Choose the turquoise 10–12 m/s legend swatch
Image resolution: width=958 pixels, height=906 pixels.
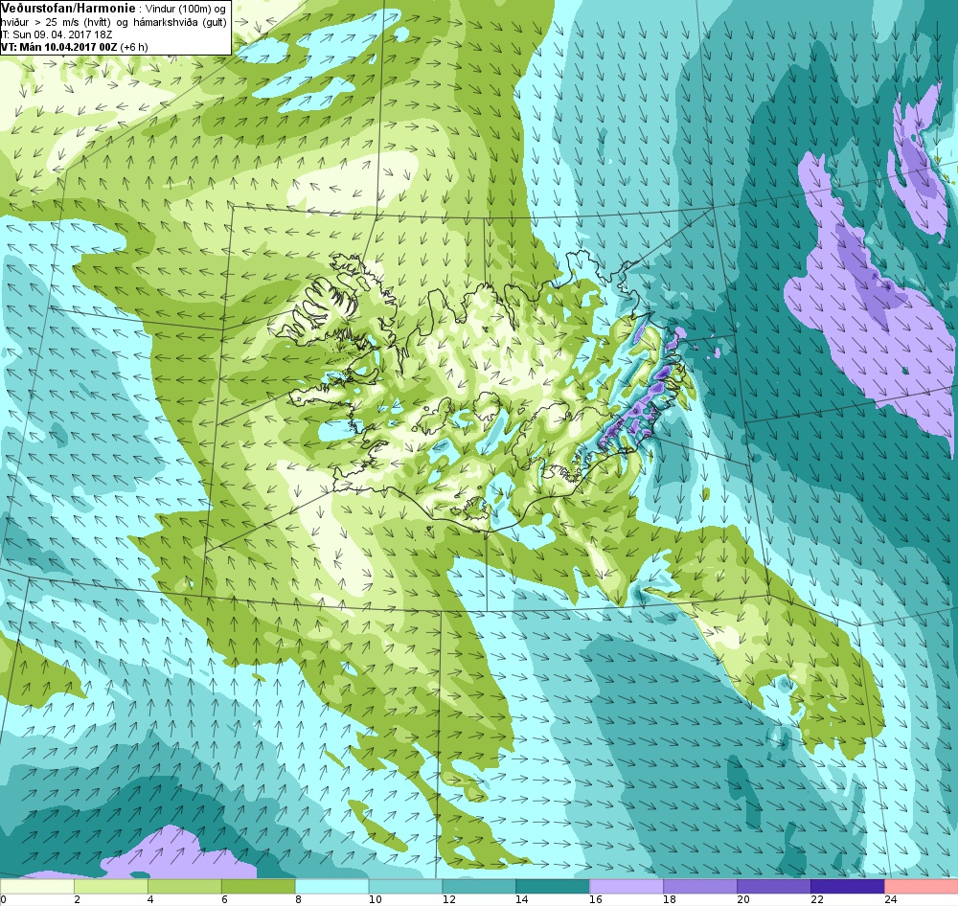(x=405, y=886)
